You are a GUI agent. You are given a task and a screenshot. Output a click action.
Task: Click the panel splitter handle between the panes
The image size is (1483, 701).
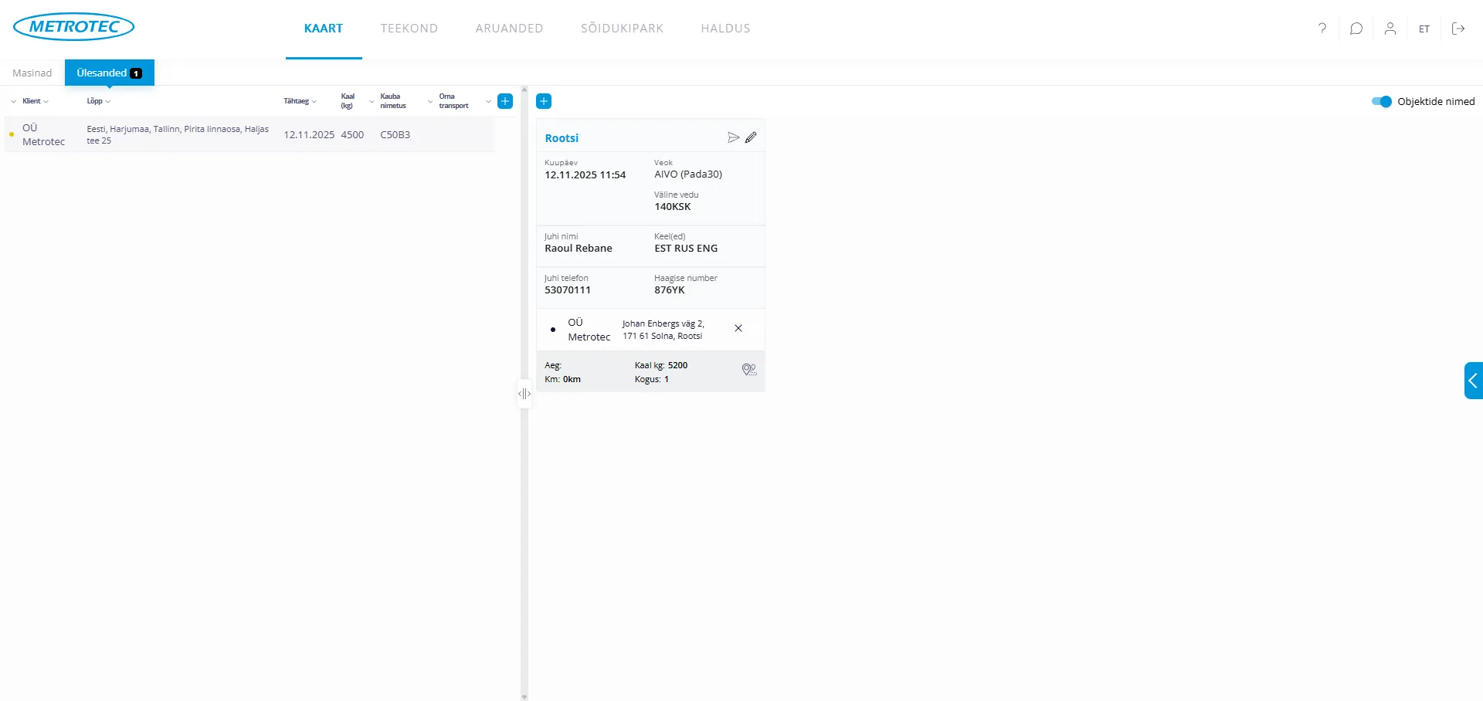pyautogui.click(x=524, y=394)
